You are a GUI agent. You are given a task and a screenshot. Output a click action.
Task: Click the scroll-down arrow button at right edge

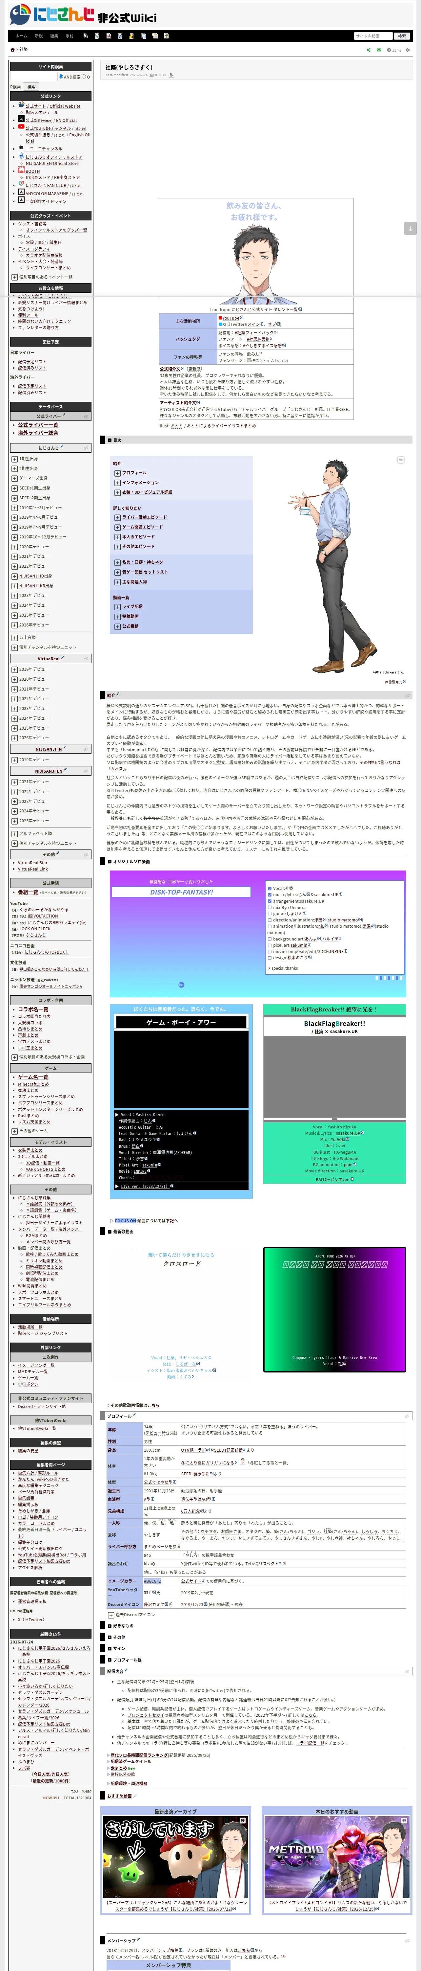pyautogui.click(x=410, y=228)
